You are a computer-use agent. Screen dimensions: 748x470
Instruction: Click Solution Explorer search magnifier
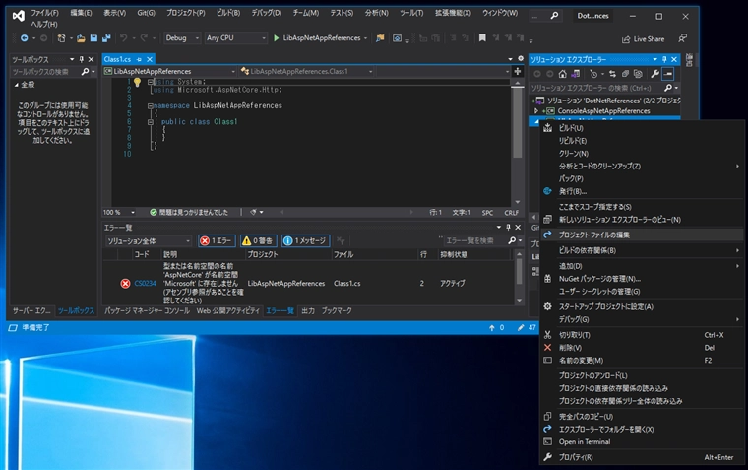click(x=668, y=88)
